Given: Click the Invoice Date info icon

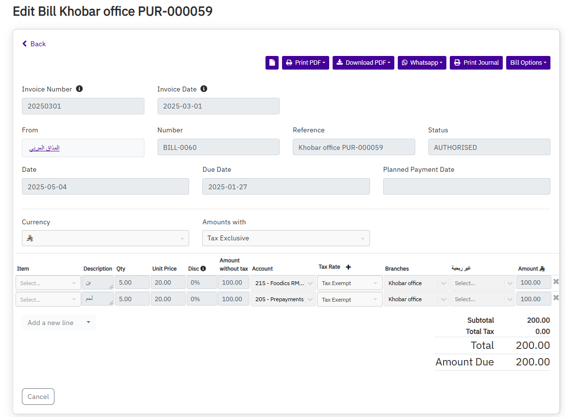Looking at the screenshot, I should click(x=204, y=89).
